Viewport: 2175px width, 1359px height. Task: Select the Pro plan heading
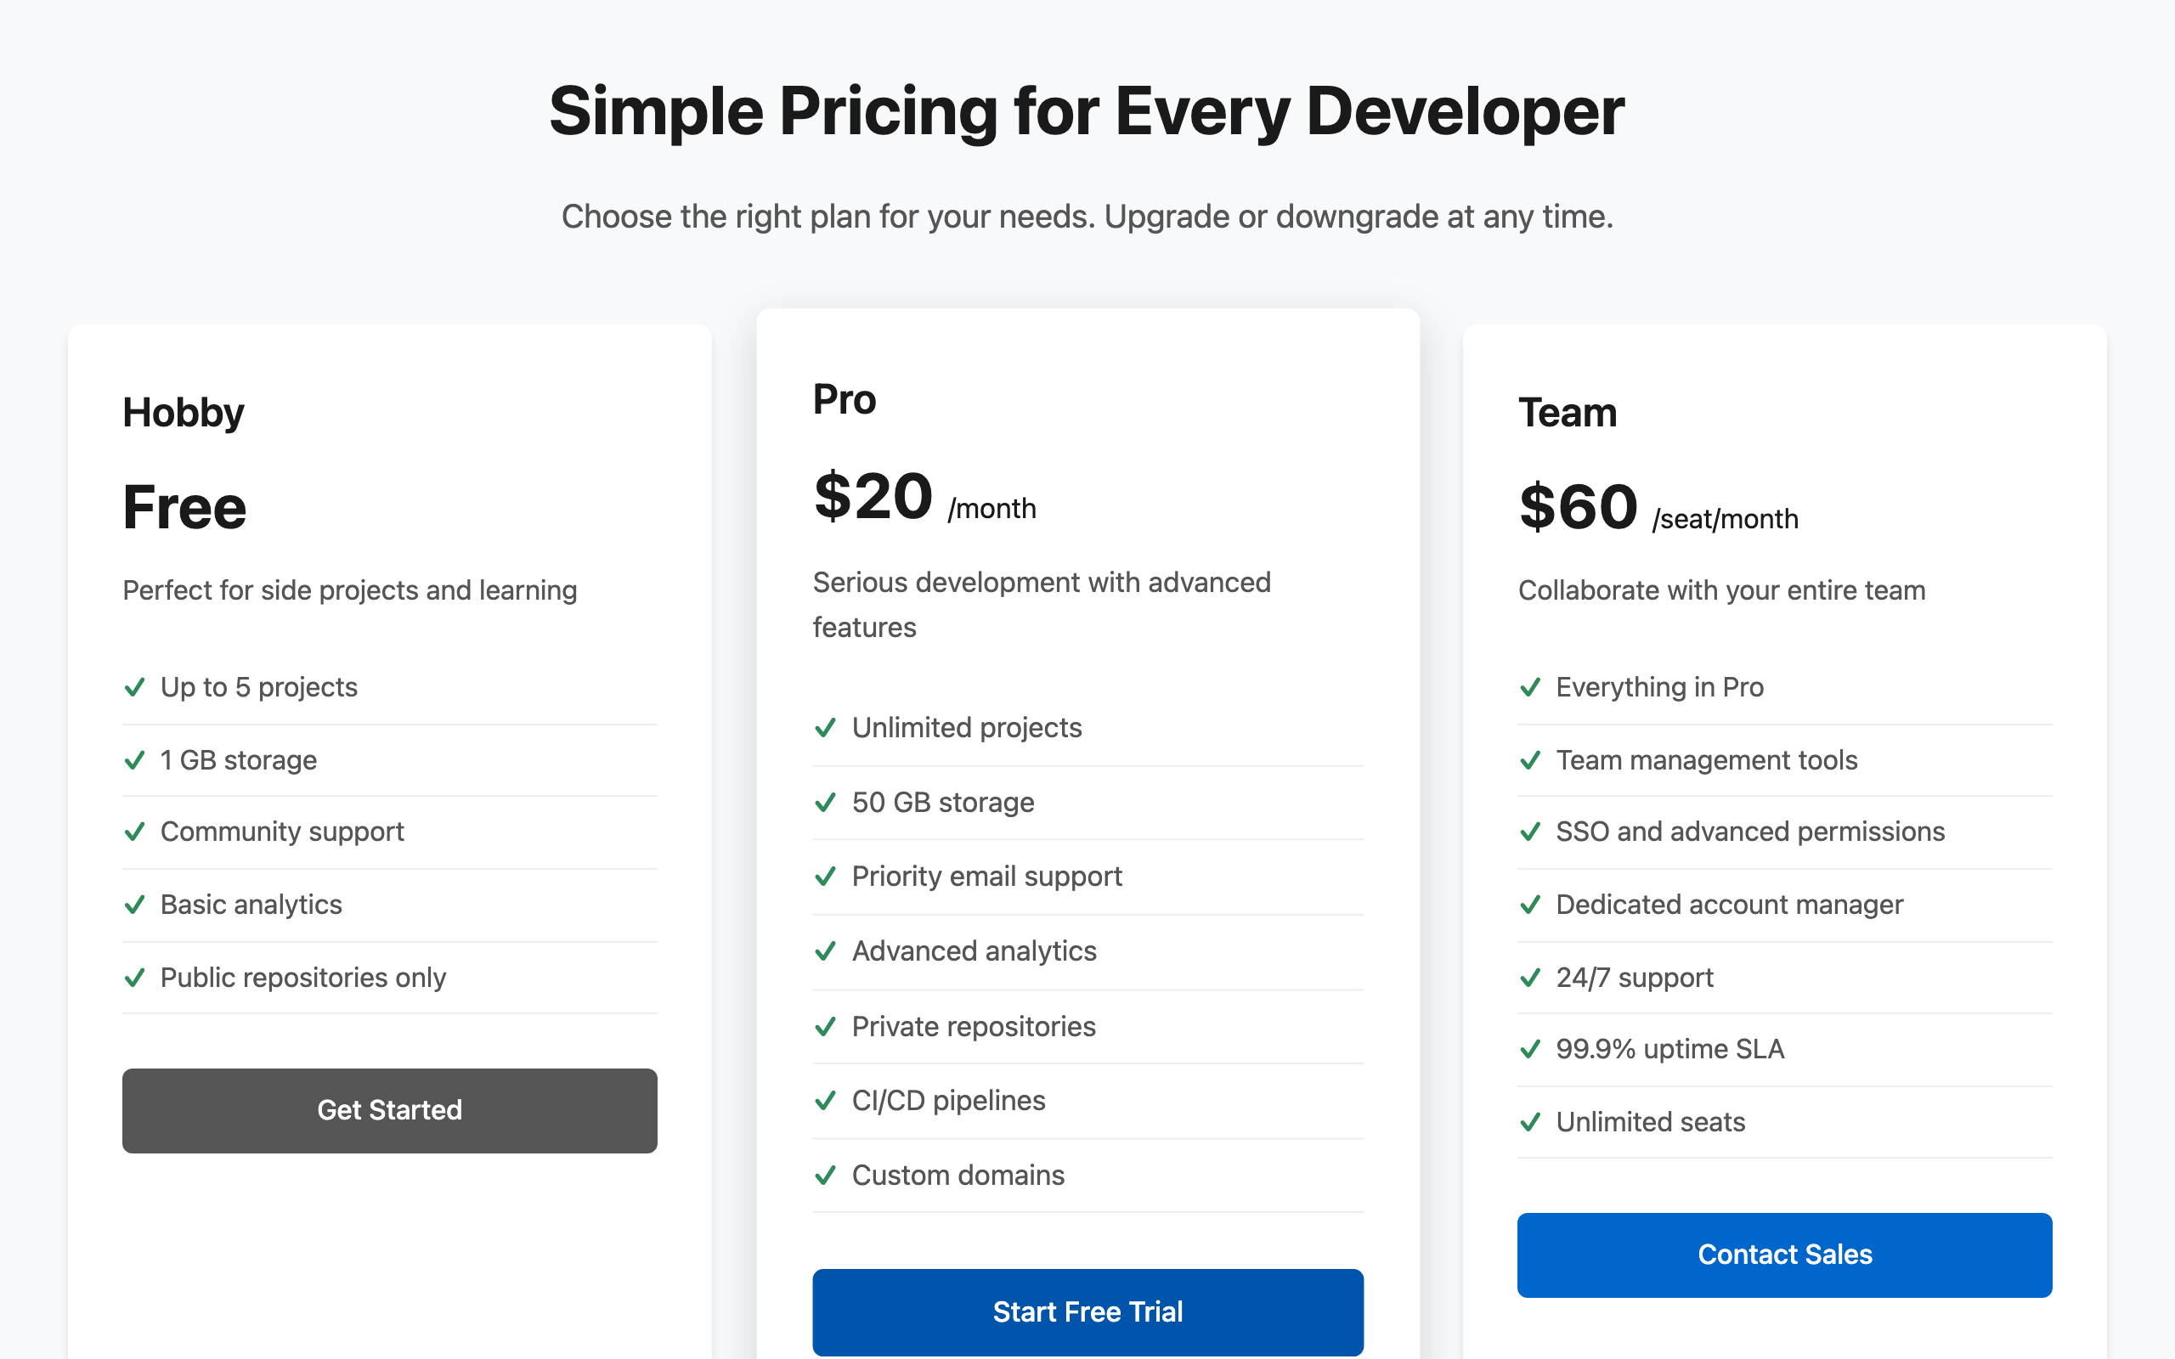844,399
